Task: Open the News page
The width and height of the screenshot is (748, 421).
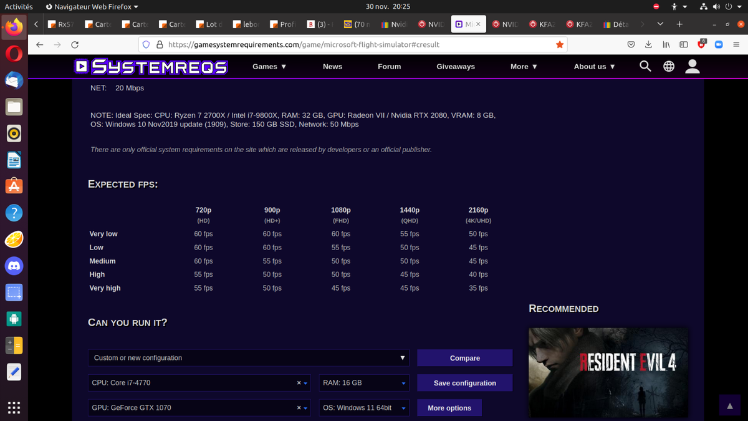Action: tap(332, 66)
